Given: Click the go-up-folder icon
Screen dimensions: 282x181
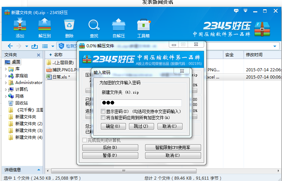Looking at the screenshot, I should 35,46.
